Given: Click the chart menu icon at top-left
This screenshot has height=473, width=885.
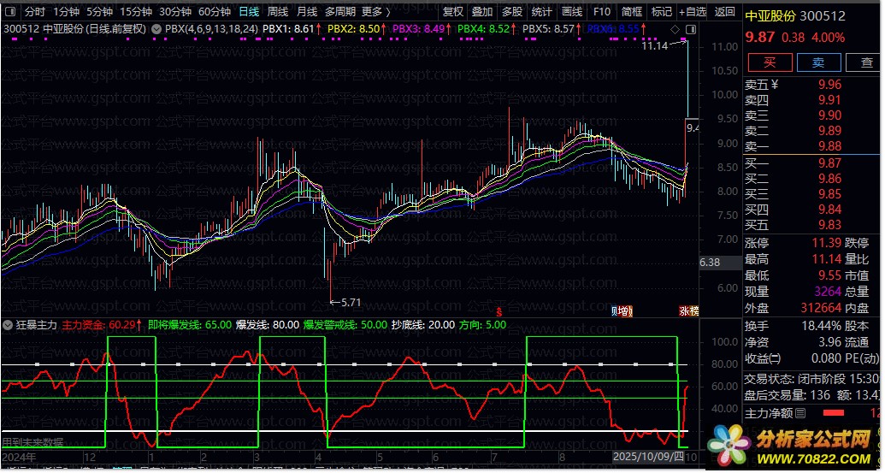Looking at the screenshot, I should (x=9, y=12).
